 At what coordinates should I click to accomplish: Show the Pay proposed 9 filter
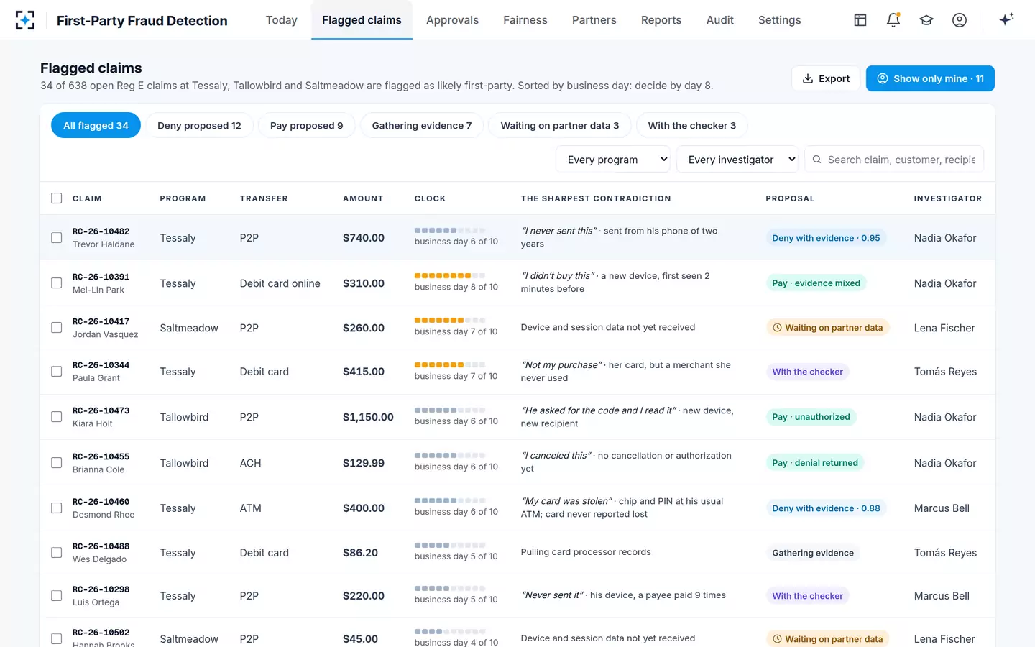click(x=307, y=126)
